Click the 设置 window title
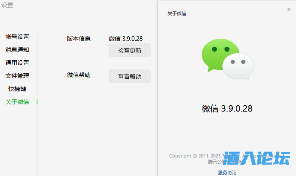This screenshot has width=296, height=176. (x=7, y=5)
